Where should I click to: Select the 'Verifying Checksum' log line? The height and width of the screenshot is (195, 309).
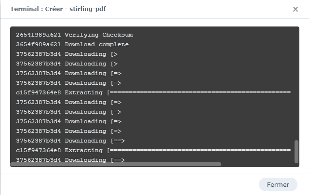pos(74,35)
